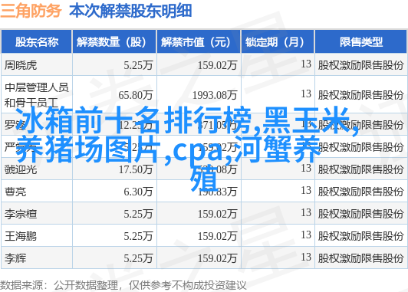The width and height of the screenshot is (408, 292).
Task: Click the 解禁市值（元） column header
Action: pyautogui.click(x=199, y=42)
